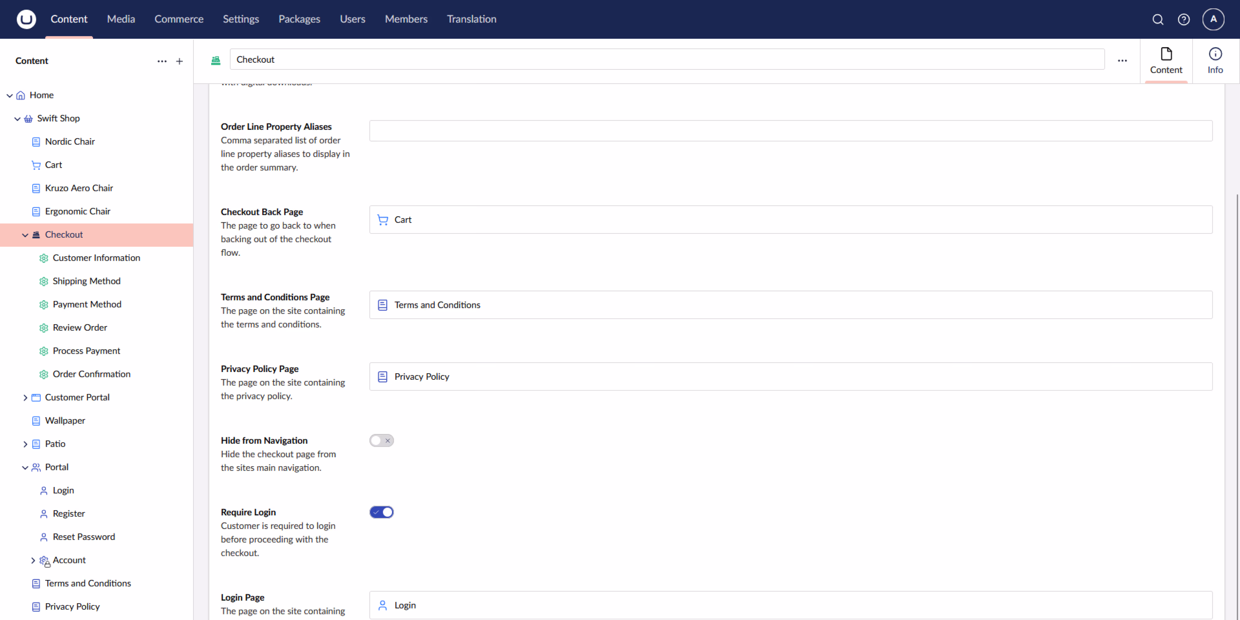The image size is (1240, 620).
Task: Switch to the Content workspace tab
Action: [x=1166, y=61]
